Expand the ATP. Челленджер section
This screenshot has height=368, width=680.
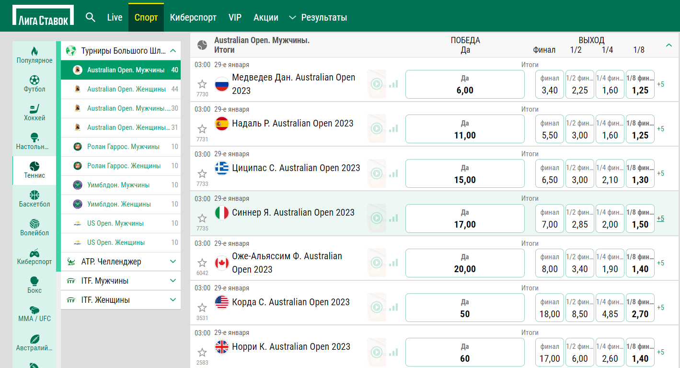[x=173, y=262]
